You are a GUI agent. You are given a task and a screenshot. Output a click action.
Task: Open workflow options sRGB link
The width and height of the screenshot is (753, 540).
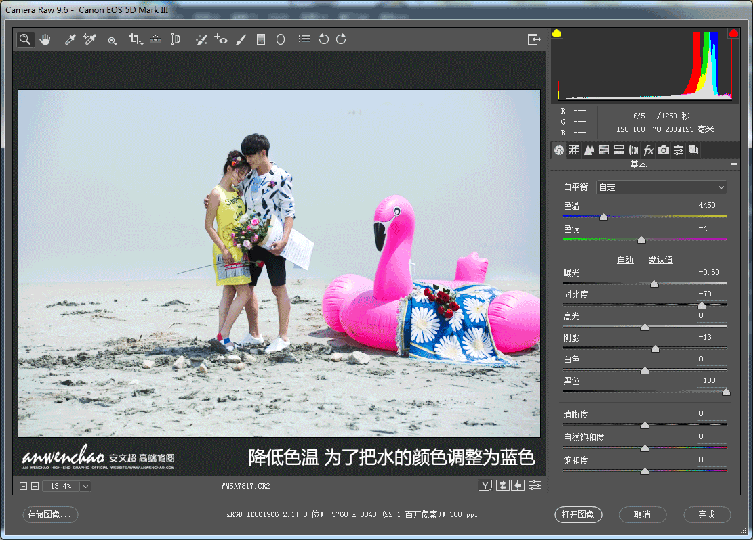pyautogui.click(x=352, y=514)
